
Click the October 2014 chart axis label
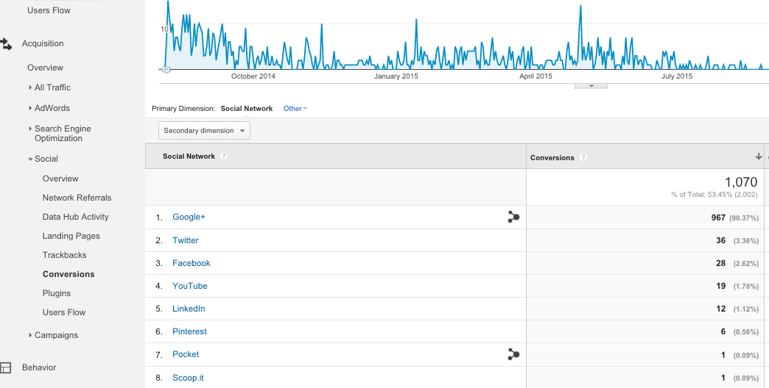(x=253, y=76)
